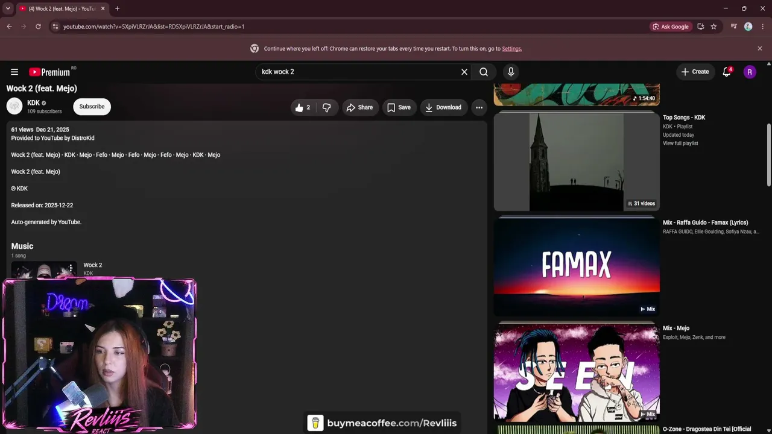Click 'Released on: 2025-12-22' text

coord(42,206)
